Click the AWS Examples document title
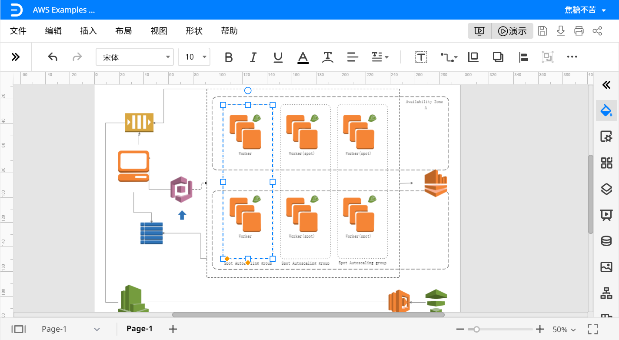 point(64,10)
